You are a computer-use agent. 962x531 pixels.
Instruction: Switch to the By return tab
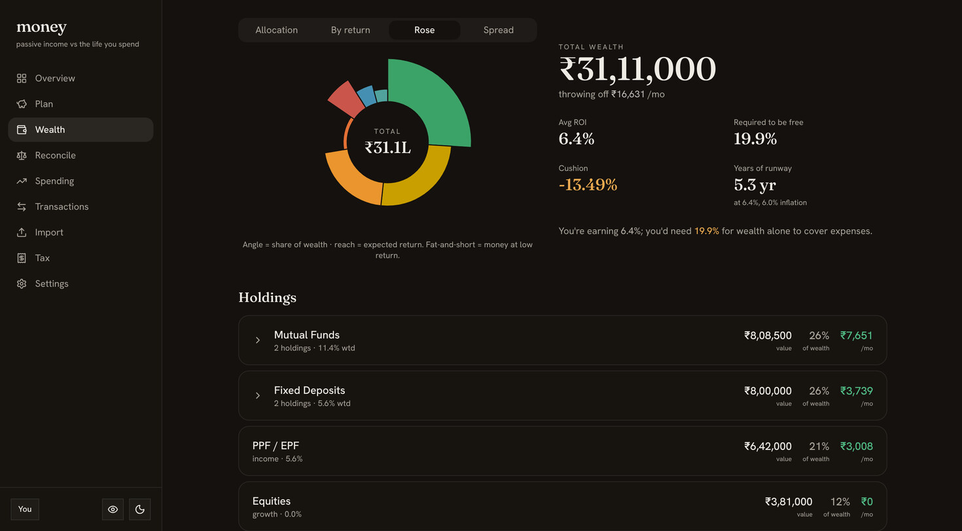coord(350,30)
